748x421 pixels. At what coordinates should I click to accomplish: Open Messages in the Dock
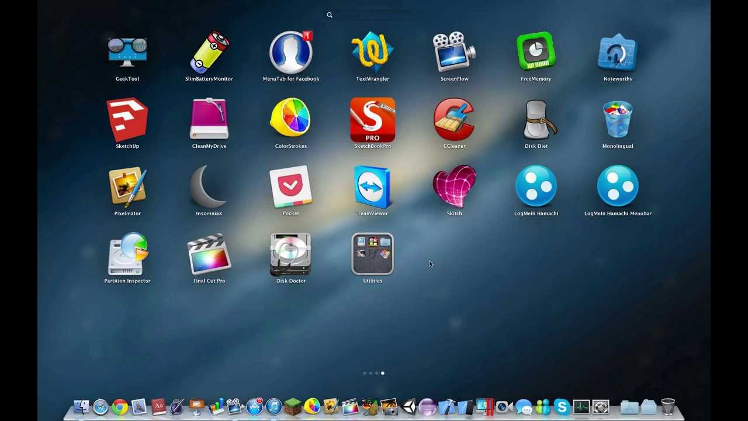(524, 406)
